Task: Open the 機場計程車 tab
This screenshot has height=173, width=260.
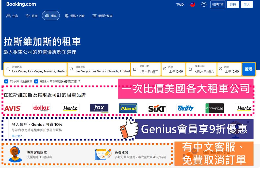Action: pyautogui.click(x=102, y=16)
